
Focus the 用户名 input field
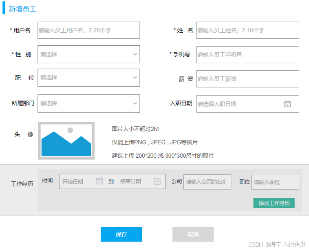pos(89,30)
